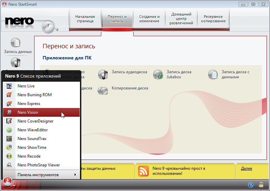Open the Панель инструментов menu item
This screenshot has width=270, height=191.
point(41,175)
